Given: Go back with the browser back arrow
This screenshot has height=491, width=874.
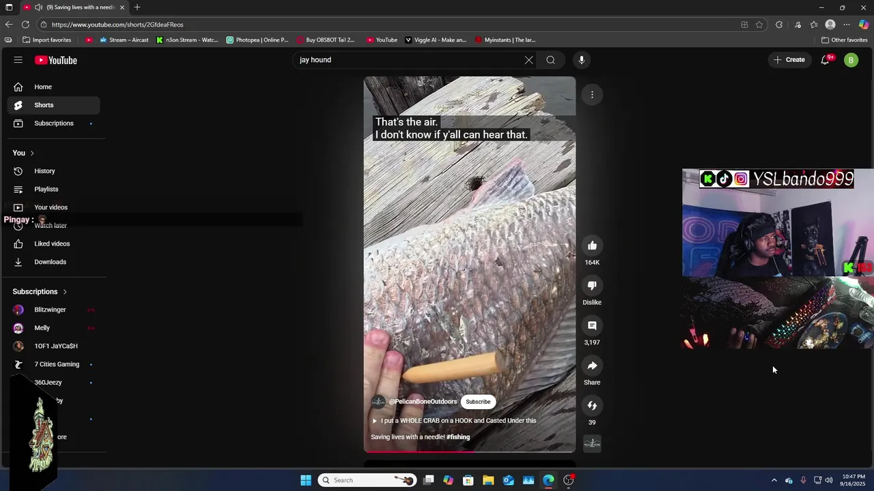Looking at the screenshot, I should click(9, 25).
